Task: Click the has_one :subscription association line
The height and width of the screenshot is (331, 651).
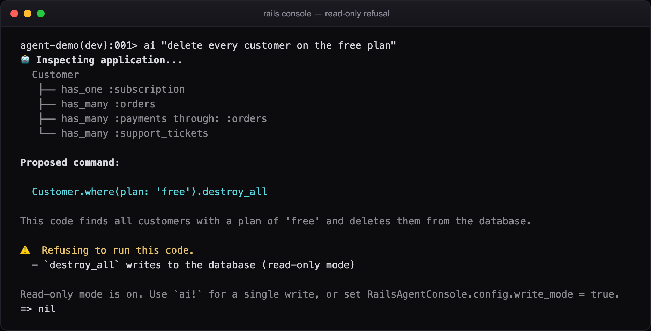Action: tap(123, 89)
